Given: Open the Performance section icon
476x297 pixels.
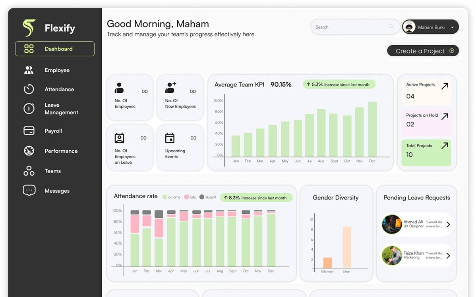Looking at the screenshot, I should pos(29,151).
